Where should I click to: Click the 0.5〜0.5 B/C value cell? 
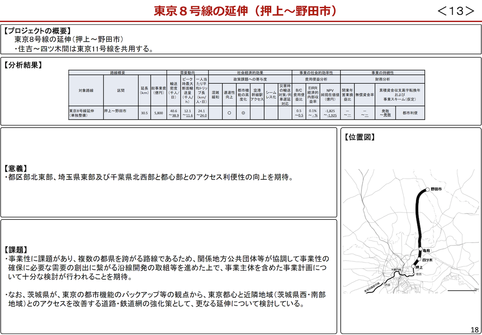click(x=298, y=113)
